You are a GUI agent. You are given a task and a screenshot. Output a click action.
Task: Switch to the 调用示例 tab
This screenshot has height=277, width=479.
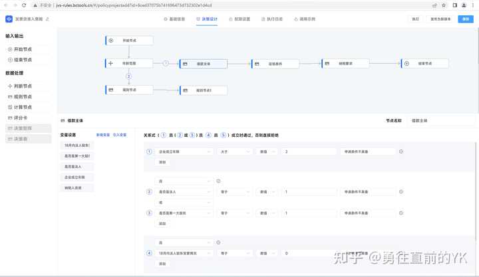tap(305, 19)
